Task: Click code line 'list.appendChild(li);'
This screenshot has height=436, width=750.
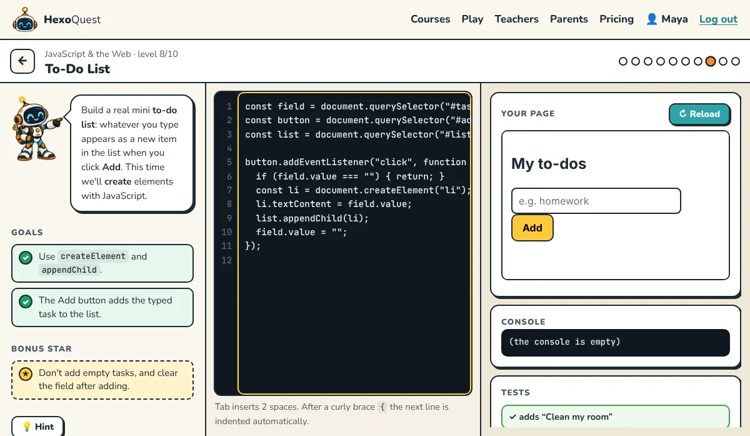Action: [x=312, y=218]
